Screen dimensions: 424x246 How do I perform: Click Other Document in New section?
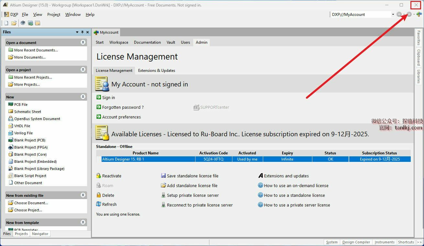coord(28,183)
